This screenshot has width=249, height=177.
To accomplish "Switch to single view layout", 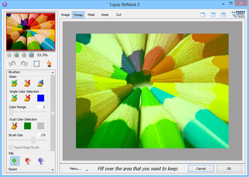I will coord(203,15).
